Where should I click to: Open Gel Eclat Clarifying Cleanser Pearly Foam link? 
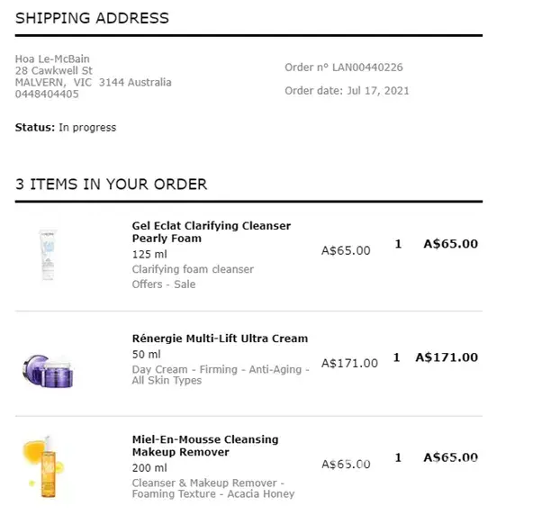pos(211,232)
